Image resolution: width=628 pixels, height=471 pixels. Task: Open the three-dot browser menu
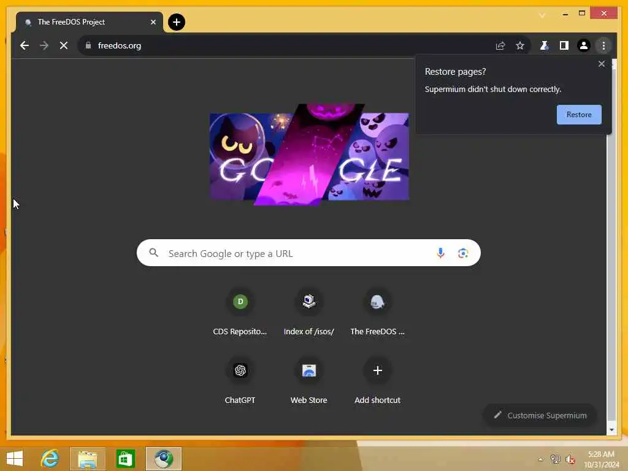click(x=603, y=45)
